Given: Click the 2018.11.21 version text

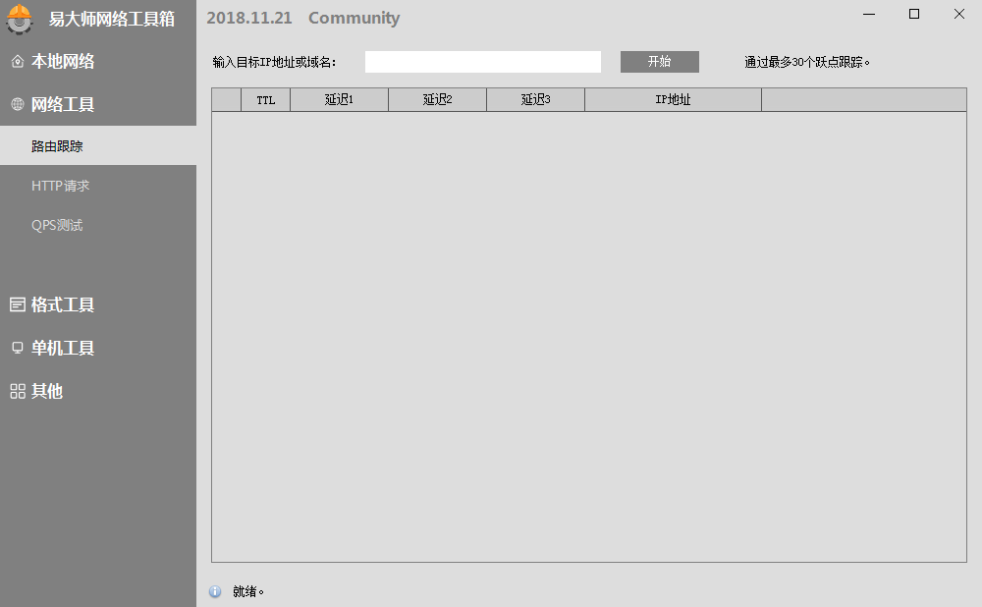Looking at the screenshot, I should coord(249,18).
